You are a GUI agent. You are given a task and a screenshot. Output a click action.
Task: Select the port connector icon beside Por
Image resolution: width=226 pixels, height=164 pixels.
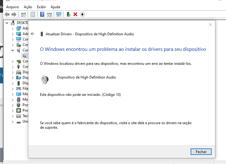coord(18,105)
